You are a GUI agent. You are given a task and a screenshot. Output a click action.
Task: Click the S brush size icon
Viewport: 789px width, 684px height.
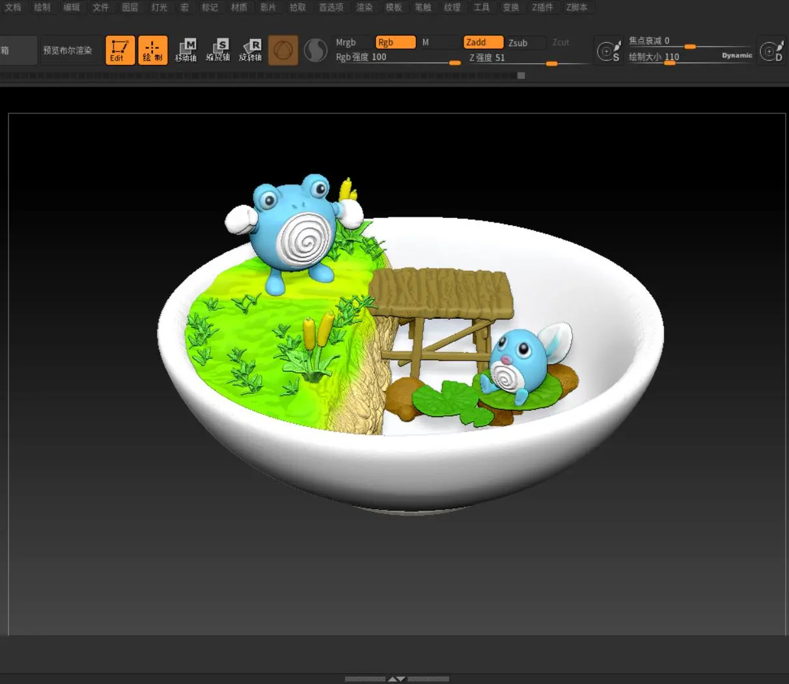point(608,51)
